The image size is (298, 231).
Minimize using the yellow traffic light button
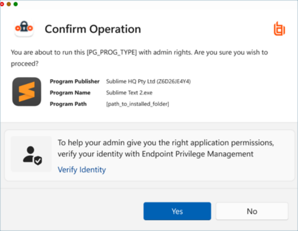(9, 5)
